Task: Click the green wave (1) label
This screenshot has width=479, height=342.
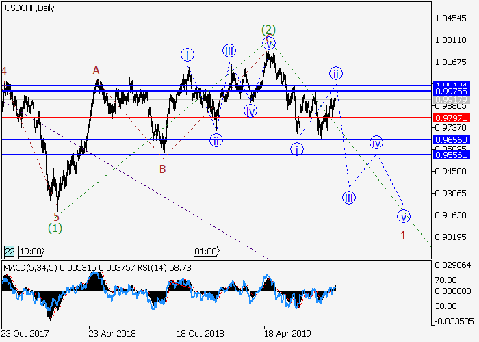Action: coord(55,228)
